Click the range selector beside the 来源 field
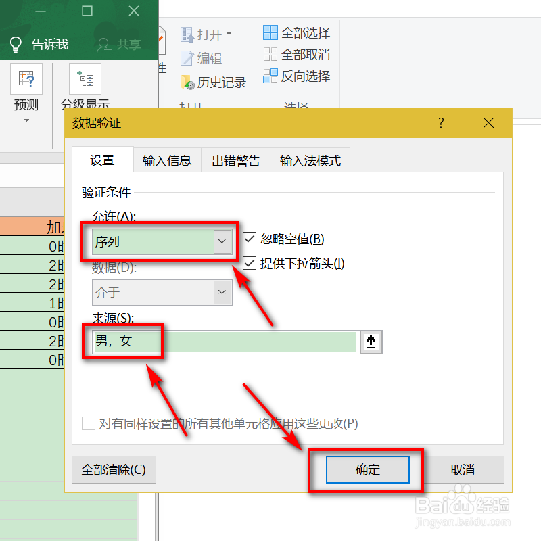The height and width of the screenshot is (541, 541). point(371,342)
